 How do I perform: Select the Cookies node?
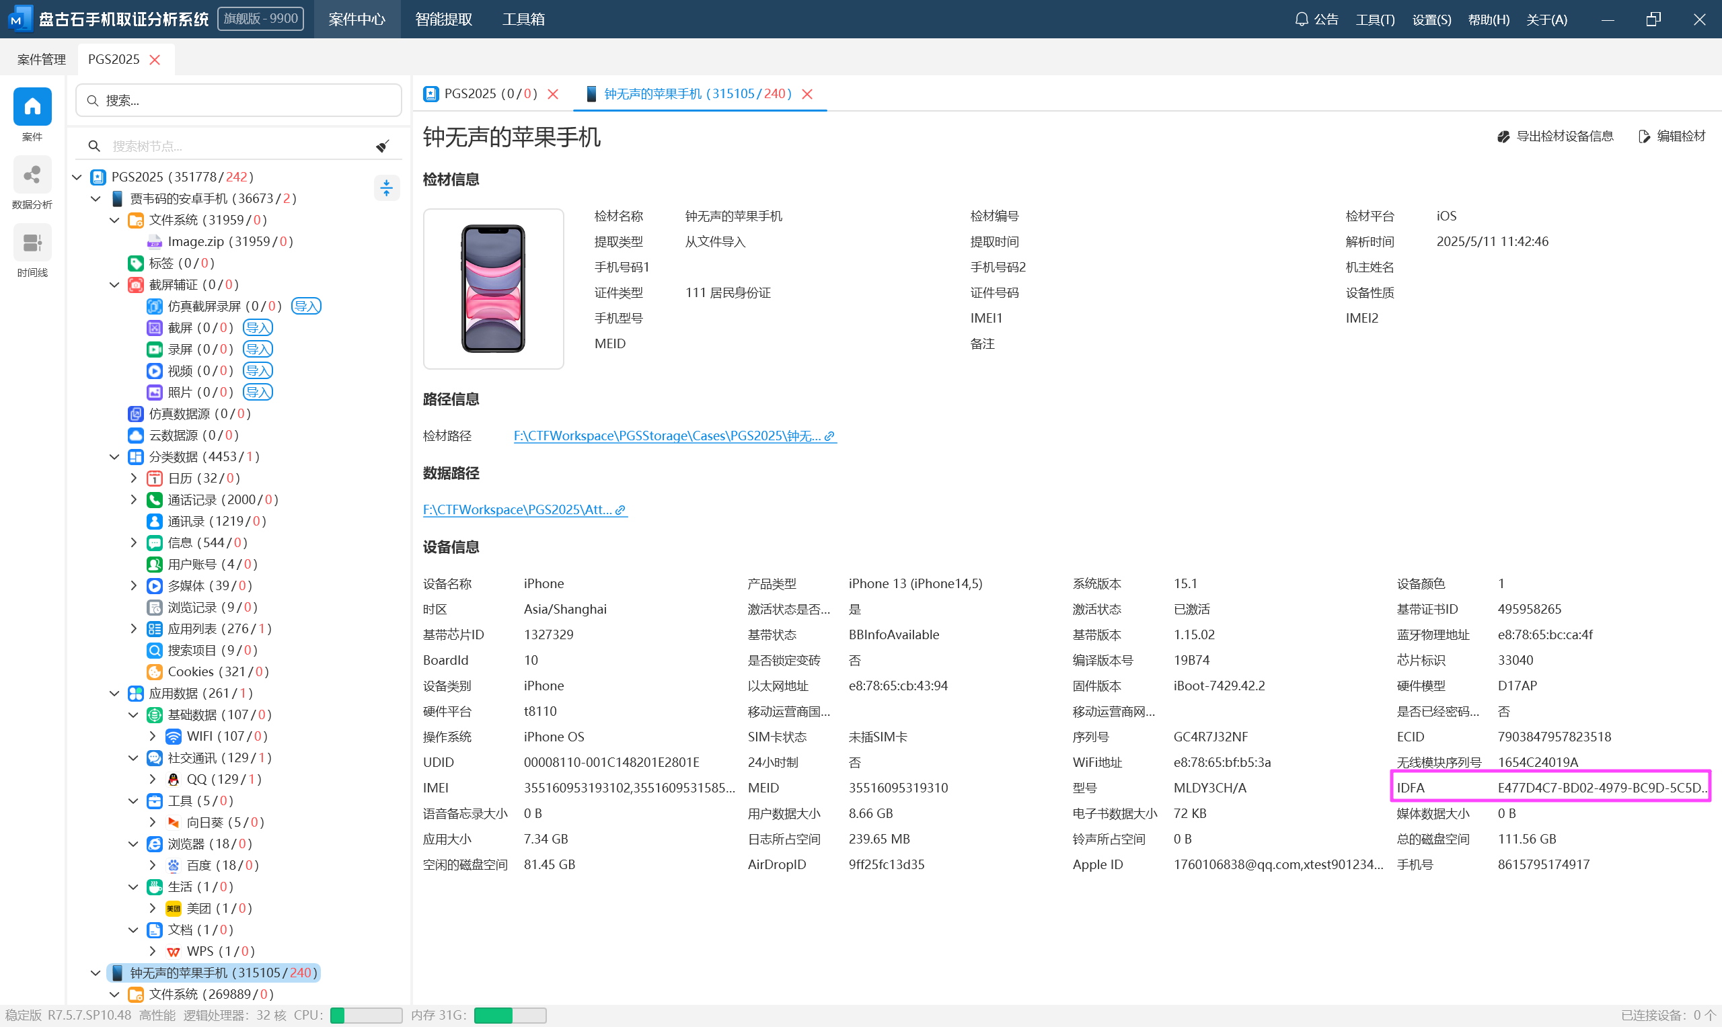coord(208,671)
